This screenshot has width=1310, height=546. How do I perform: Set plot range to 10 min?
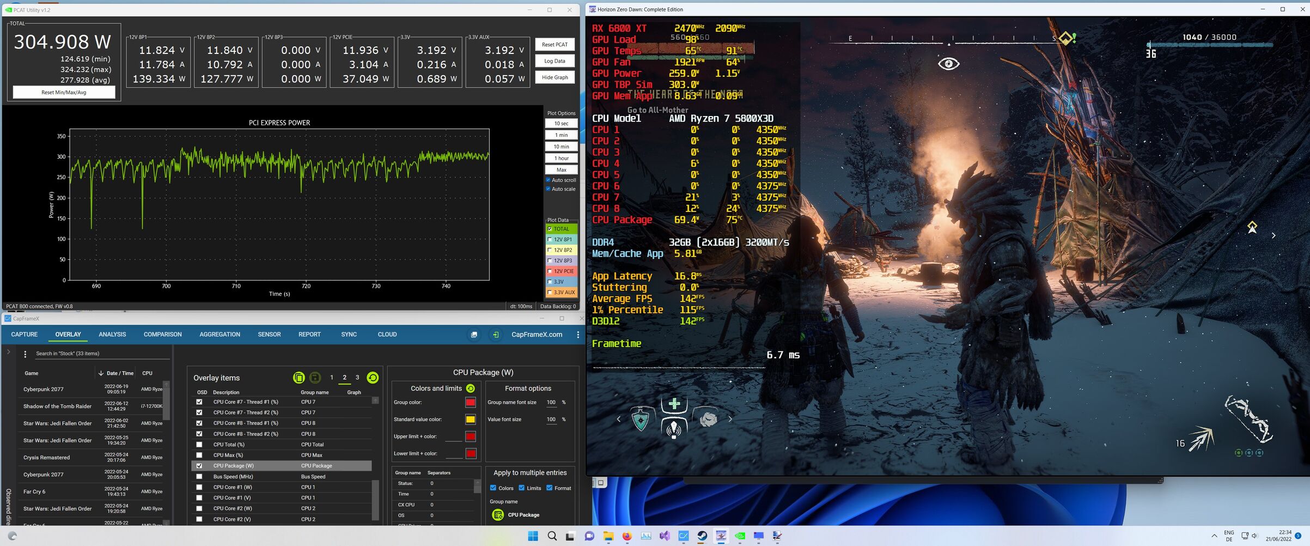click(x=561, y=147)
